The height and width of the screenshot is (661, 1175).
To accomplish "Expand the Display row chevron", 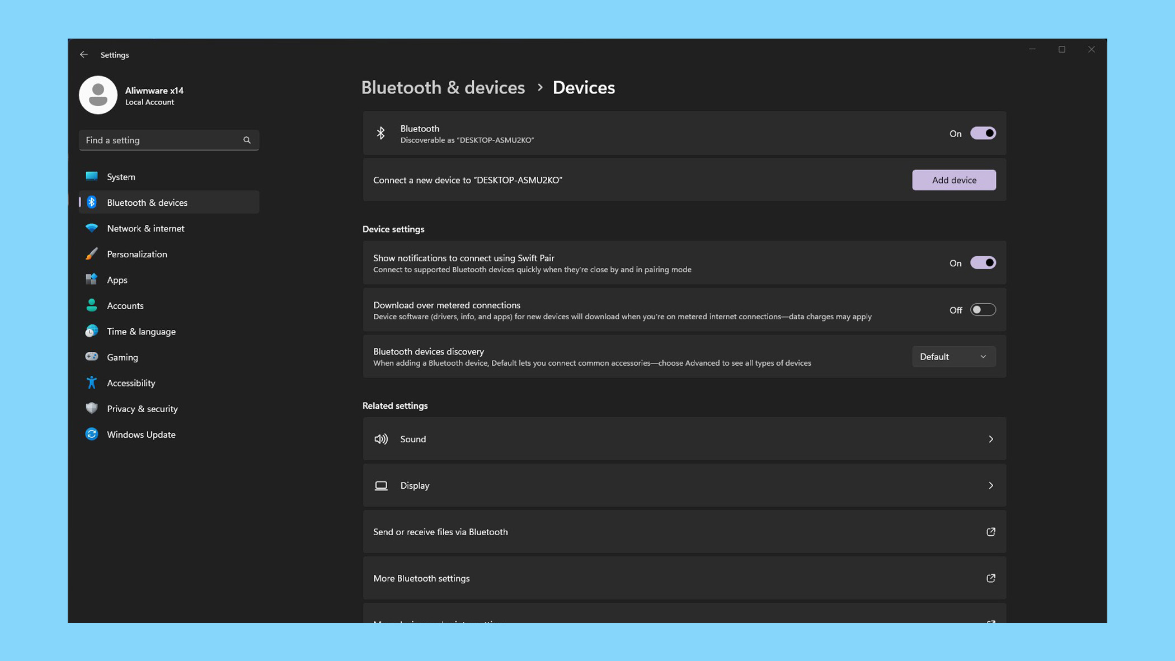I will (x=990, y=485).
